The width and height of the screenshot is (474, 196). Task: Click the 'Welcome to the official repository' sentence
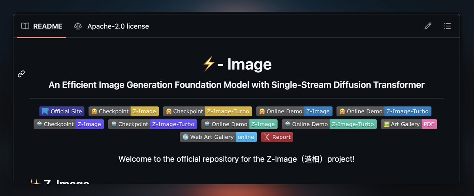click(x=237, y=159)
